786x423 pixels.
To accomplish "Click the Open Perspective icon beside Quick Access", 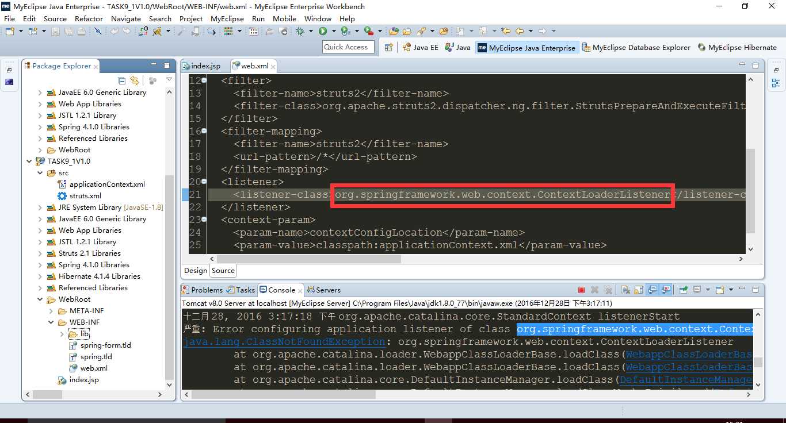I will tap(389, 47).
